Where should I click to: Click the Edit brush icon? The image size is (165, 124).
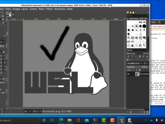128,56
